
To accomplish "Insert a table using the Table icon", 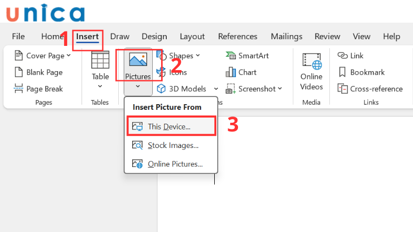I will 100,62.
